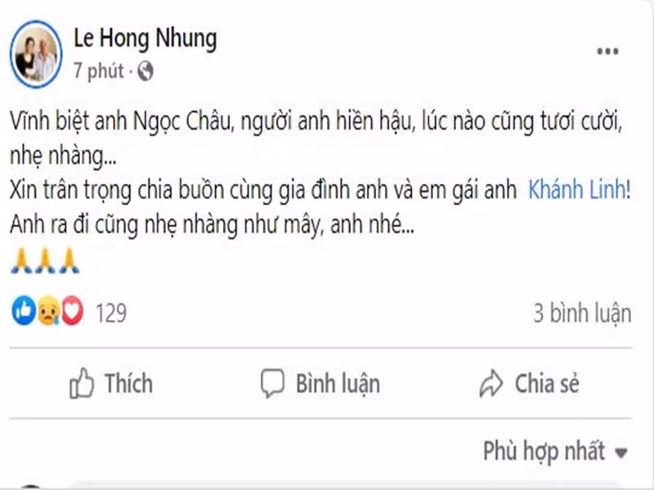This screenshot has width=654, height=490.
Task: Select the thumbs-up icon next to Thích
Action: click(x=82, y=383)
